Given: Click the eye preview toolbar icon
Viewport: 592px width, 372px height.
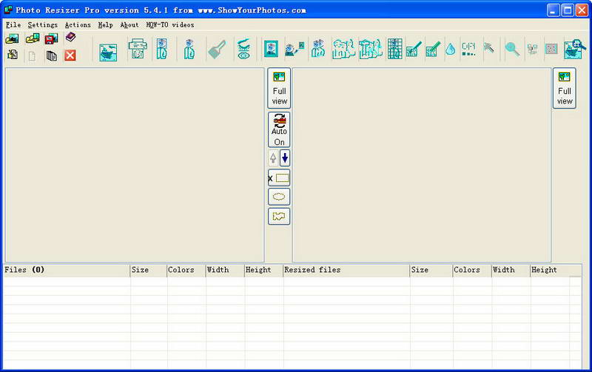Looking at the screenshot, I should pos(243,50).
